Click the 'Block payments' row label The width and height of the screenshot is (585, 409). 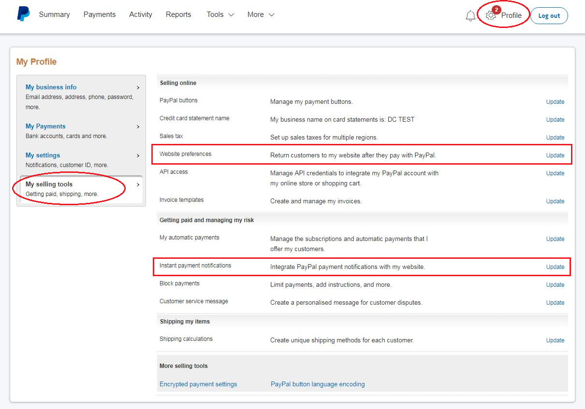(179, 283)
